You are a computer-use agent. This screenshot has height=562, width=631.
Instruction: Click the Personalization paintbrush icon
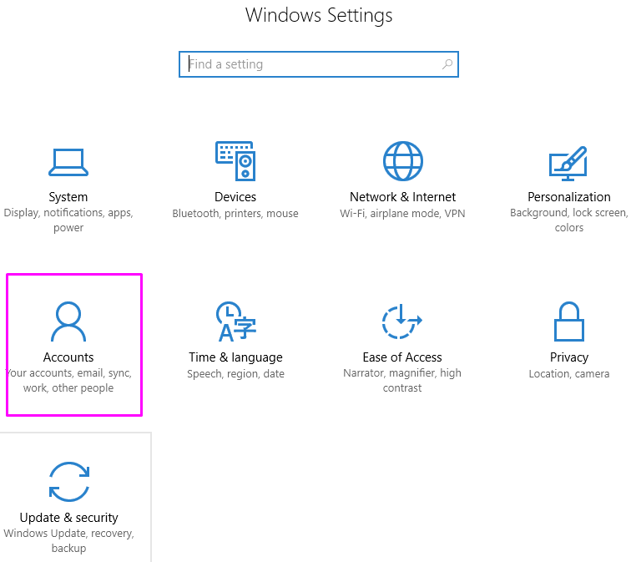click(568, 163)
